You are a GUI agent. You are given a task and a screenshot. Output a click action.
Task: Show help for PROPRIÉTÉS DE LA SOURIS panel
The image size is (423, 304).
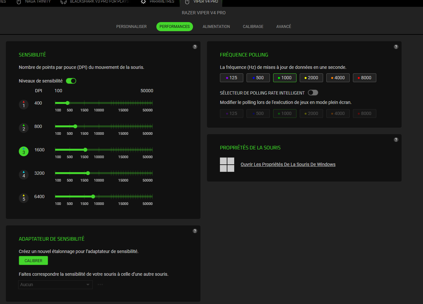point(396,140)
